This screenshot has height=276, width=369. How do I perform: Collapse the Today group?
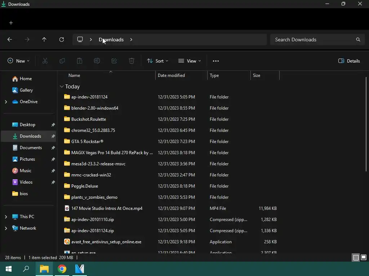[62, 87]
